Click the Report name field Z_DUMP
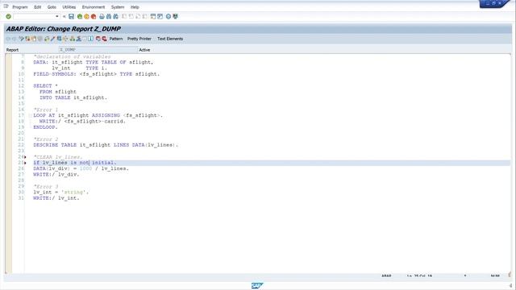The height and width of the screenshot is (290, 516). [98, 50]
